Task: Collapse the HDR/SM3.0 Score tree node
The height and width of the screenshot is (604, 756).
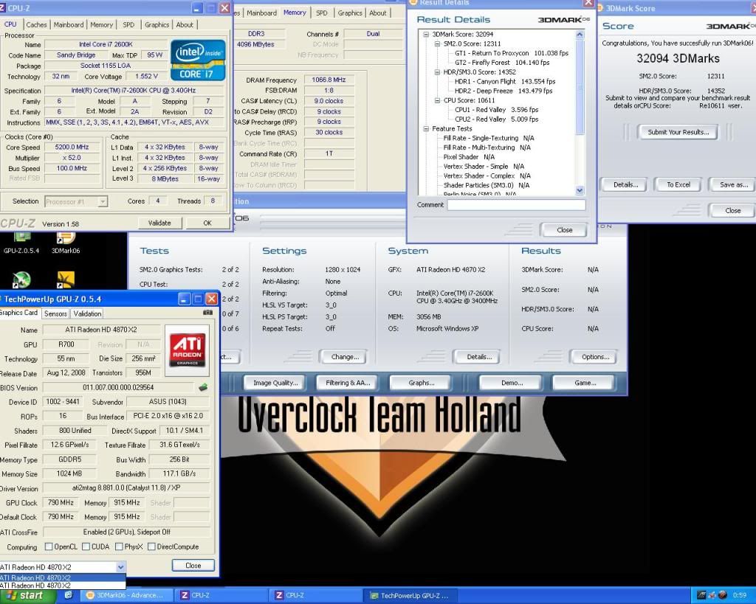Action: 437,72
